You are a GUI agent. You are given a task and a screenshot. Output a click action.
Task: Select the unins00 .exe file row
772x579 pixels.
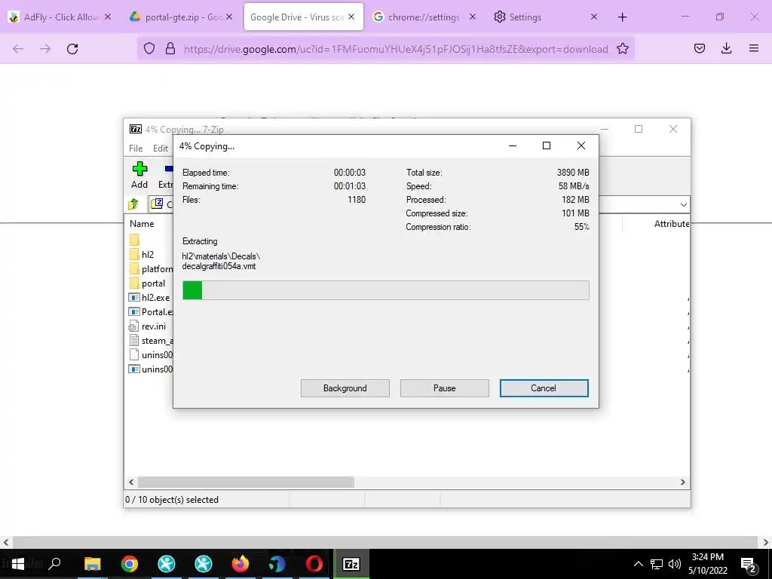coord(151,369)
